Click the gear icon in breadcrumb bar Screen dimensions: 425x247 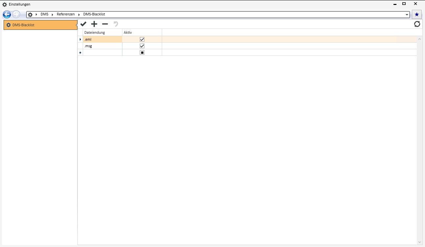coord(30,14)
